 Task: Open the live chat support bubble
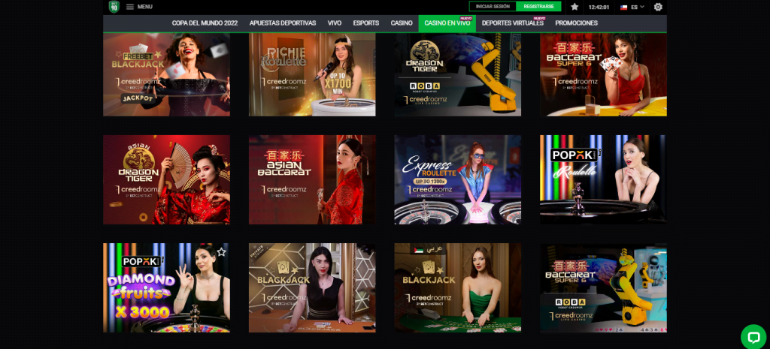tap(752, 336)
